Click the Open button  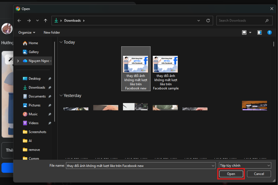pos(231,174)
